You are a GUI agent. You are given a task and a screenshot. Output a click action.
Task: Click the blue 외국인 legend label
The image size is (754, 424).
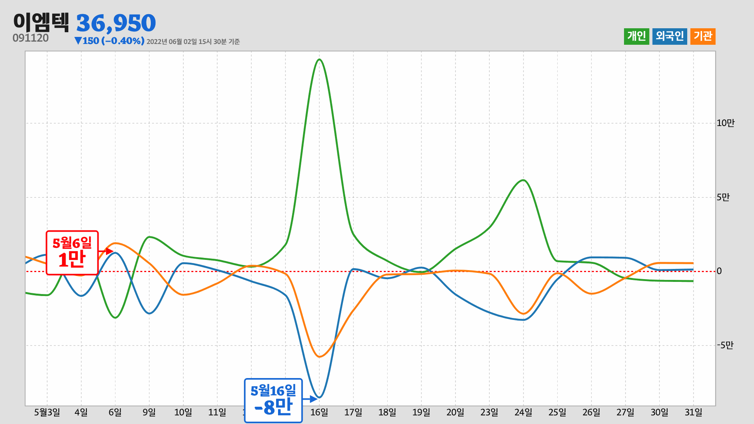coord(670,37)
